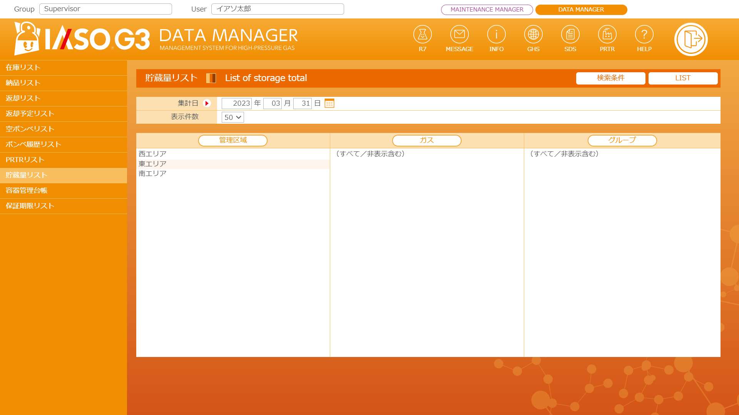
Task: Select 東エリア in the area list
Action: click(x=153, y=164)
